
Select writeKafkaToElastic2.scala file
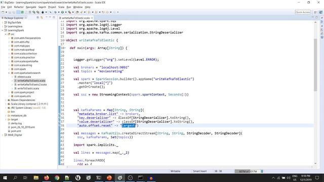[32, 84]
